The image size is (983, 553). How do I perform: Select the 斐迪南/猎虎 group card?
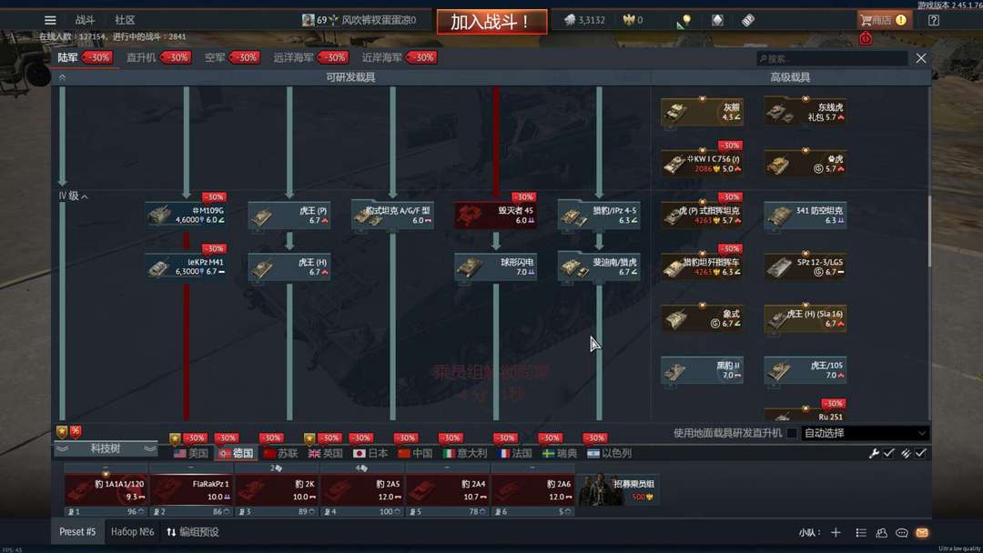pos(599,266)
